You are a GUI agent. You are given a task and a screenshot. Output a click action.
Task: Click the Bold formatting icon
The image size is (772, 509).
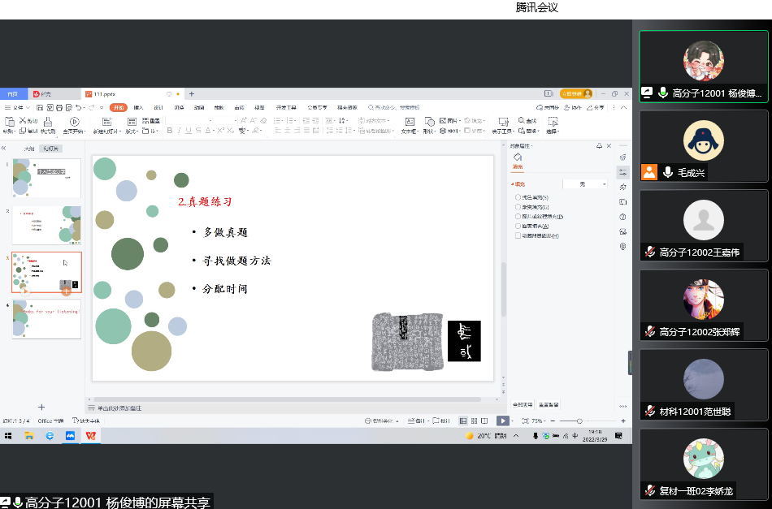coord(171,131)
